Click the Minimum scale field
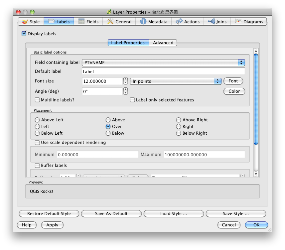Screen dimensions: 285x250 [98, 155]
